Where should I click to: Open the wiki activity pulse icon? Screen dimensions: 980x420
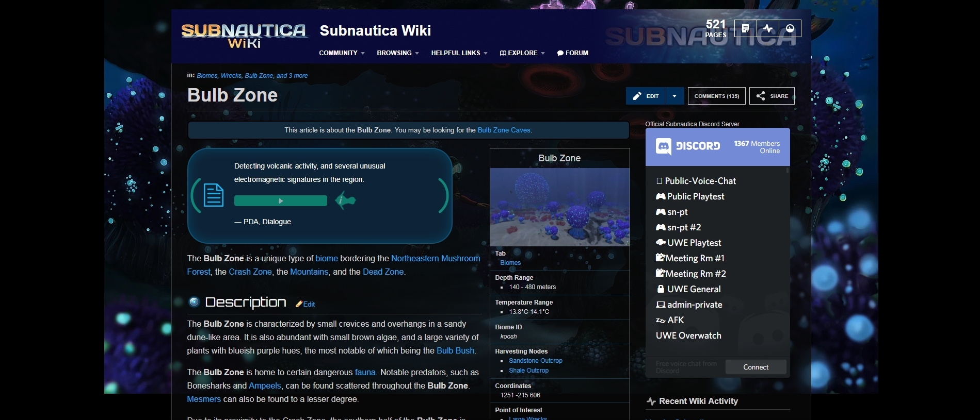[x=768, y=28]
